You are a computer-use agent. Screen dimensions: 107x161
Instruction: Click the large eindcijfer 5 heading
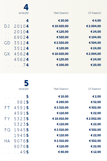[x=26, y=83]
